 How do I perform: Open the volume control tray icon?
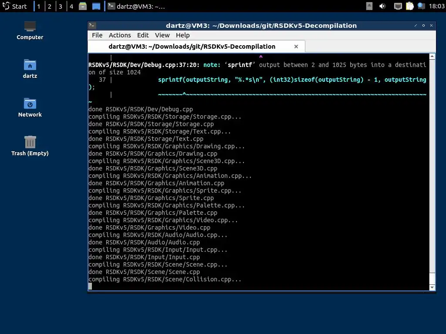pyautogui.click(x=382, y=6)
